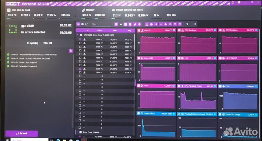Click the 'Test schedule started' log entry
Viewport: 262px width, 141px height.
[x=38, y=54]
